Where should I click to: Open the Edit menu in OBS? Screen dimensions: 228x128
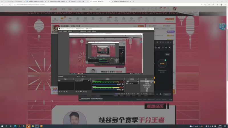click(x=65, y=31)
